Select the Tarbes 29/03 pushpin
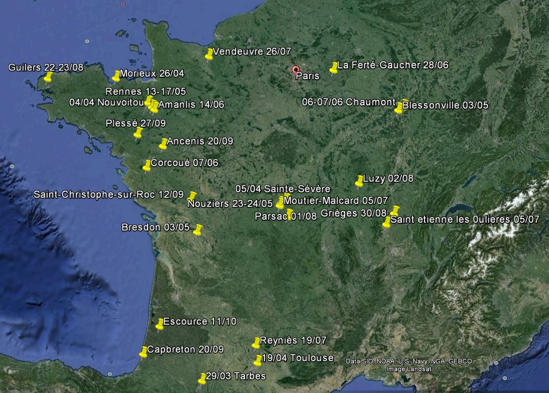549x393 pixels. [x=202, y=378]
